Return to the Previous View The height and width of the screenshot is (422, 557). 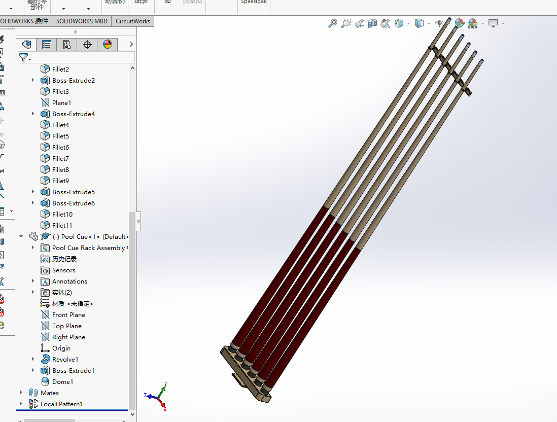click(x=359, y=23)
